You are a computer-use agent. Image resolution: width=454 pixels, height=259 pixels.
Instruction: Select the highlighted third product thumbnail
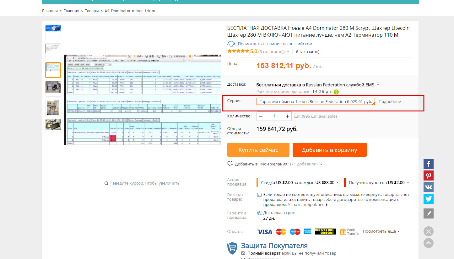[53, 70]
